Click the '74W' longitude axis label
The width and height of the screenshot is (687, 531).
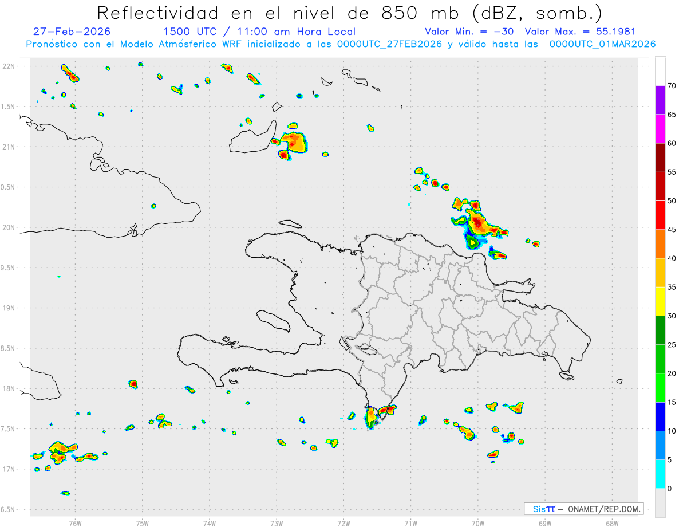[210, 523]
